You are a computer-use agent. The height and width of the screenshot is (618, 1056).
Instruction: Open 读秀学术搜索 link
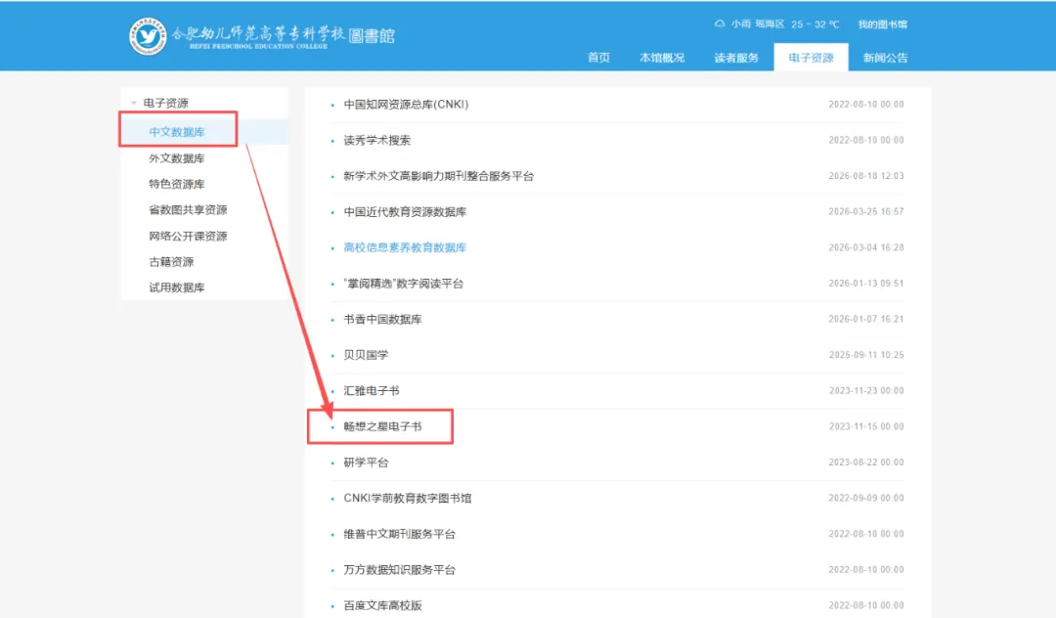click(377, 140)
